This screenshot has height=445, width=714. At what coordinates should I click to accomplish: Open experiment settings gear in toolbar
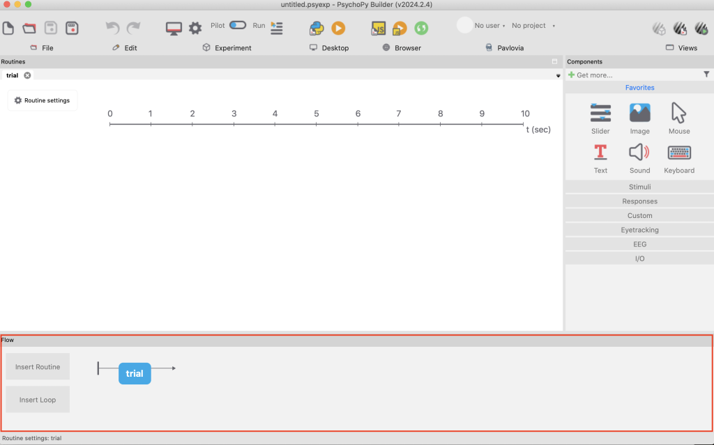(195, 28)
